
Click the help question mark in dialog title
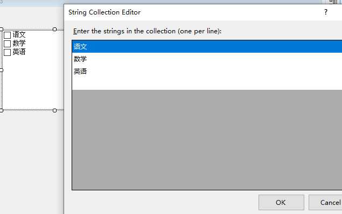point(326,12)
